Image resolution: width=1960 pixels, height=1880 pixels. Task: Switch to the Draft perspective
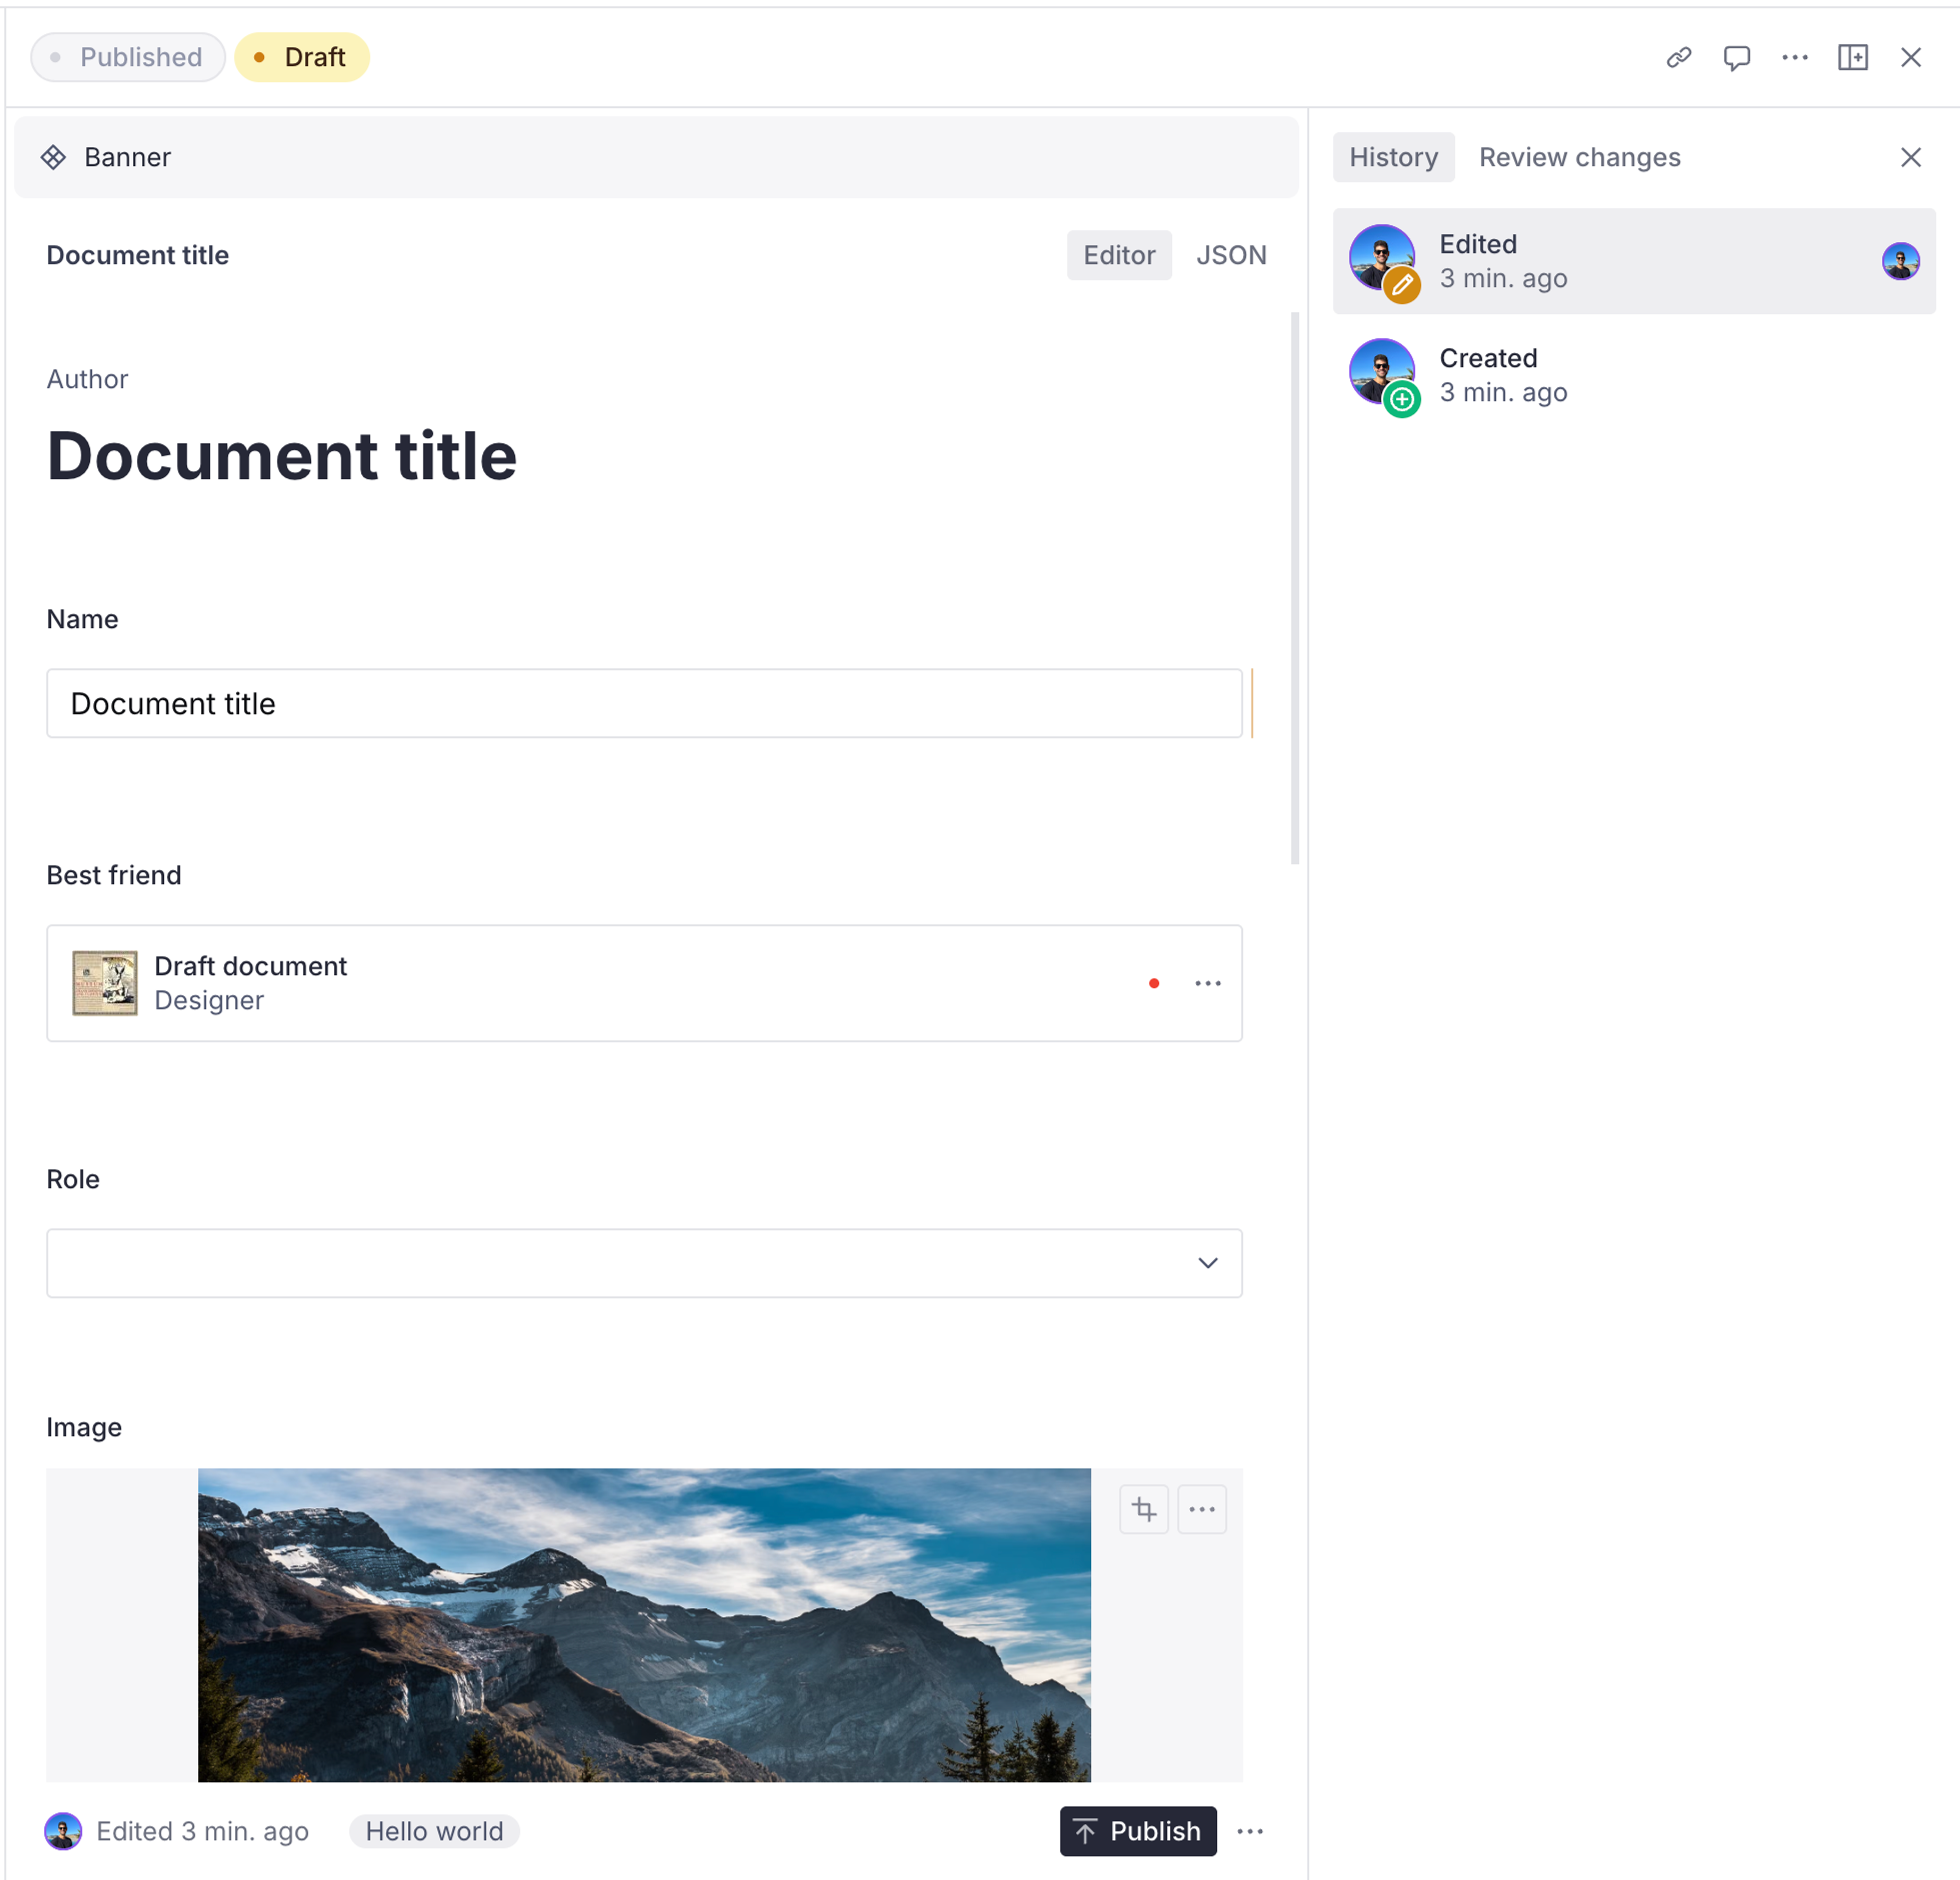(302, 57)
